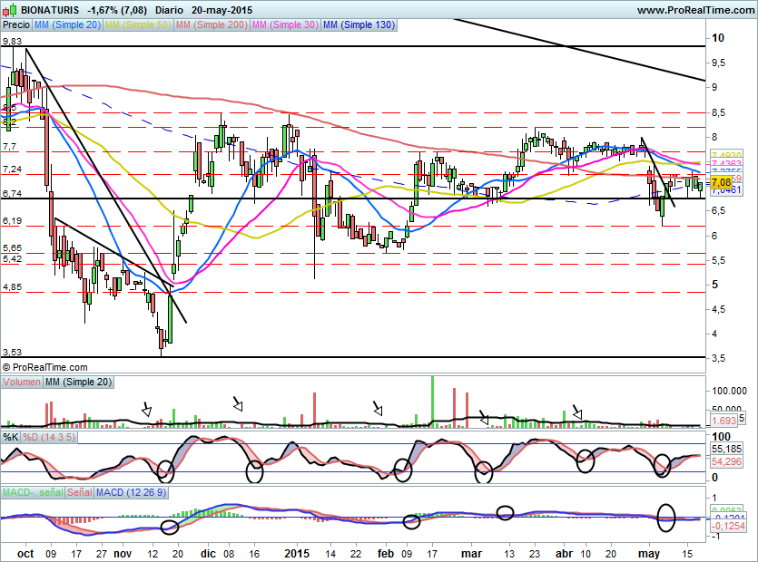Screen dimensions: 758x562
Task: Click the 20-may-2015 date in header
Action: click(x=221, y=10)
